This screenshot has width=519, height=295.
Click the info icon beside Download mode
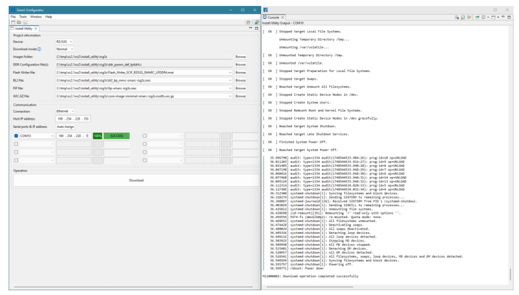tap(39, 49)
